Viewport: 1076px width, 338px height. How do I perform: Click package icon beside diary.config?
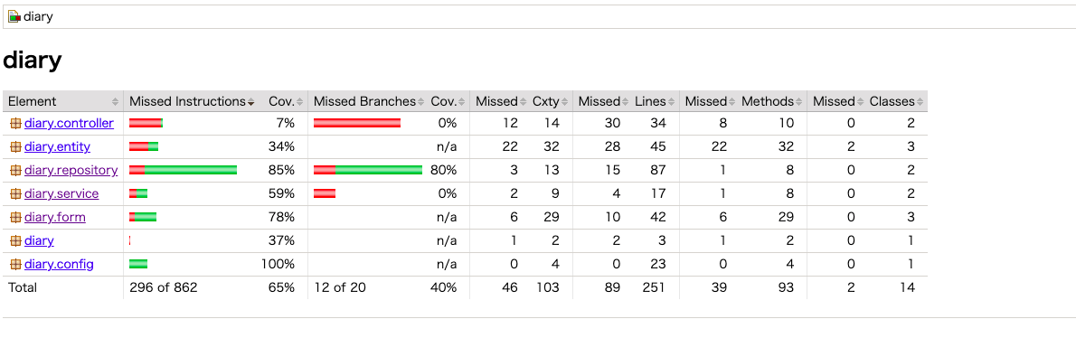15,264
